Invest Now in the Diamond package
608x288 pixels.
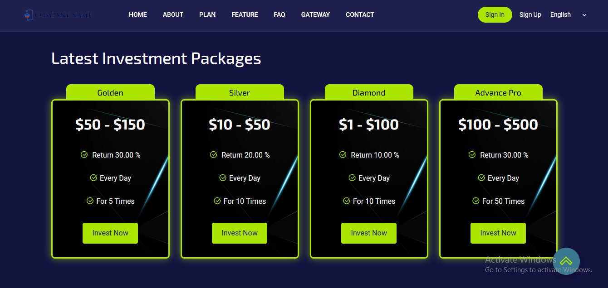click(x=369, y=233)
